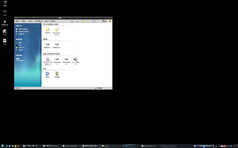Open the Documents link in Other Places
The width and height of the screenshot is (238, 148).
[x=19, y=45]
